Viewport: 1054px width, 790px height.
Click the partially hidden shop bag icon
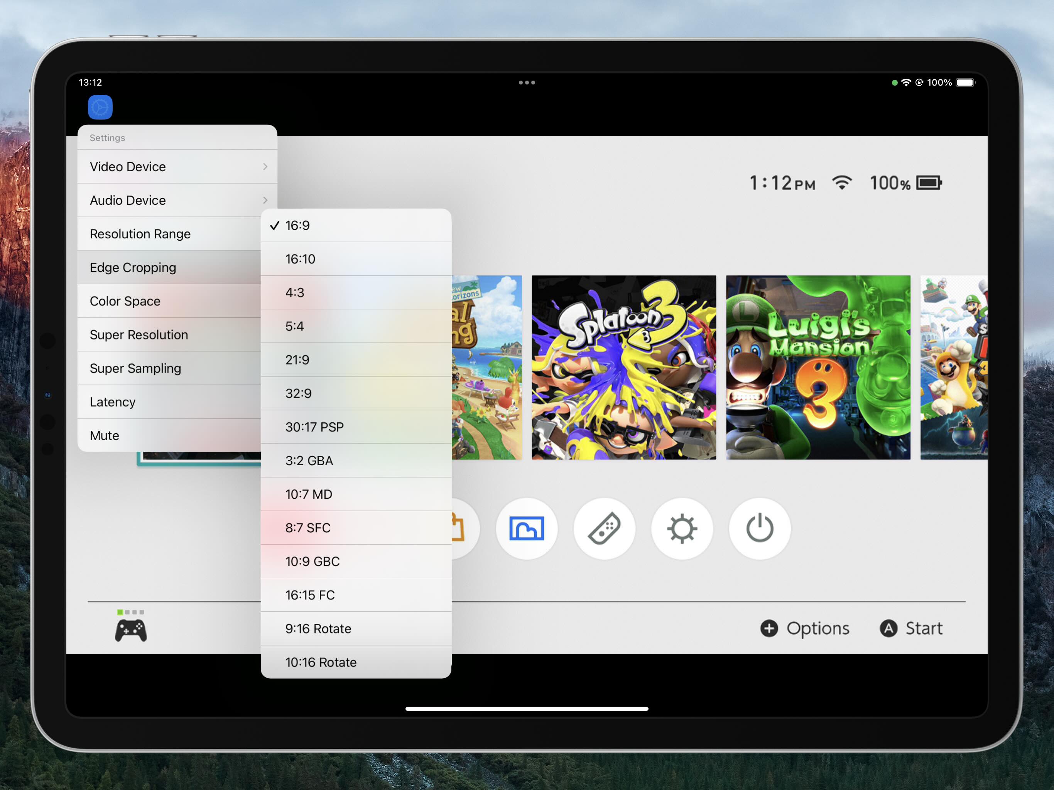465,528
